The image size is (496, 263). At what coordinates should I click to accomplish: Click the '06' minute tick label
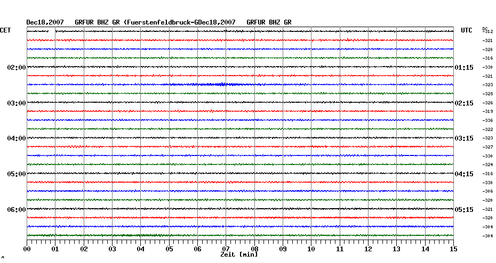pyautogui.click(x=197, y=249)
